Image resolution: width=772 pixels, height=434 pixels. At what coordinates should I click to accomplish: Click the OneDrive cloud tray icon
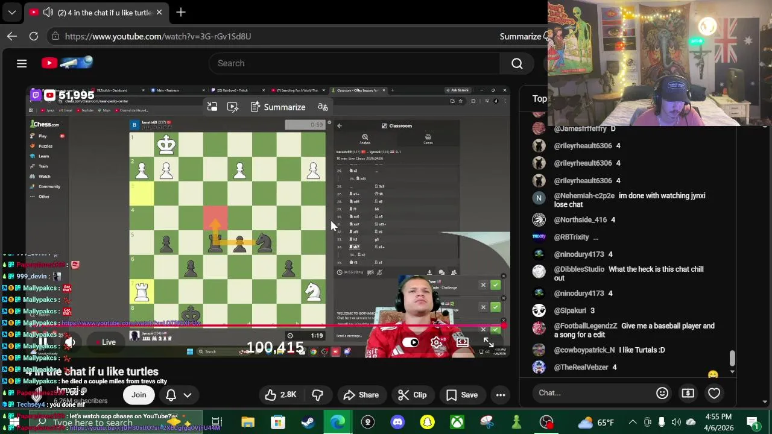691,422
